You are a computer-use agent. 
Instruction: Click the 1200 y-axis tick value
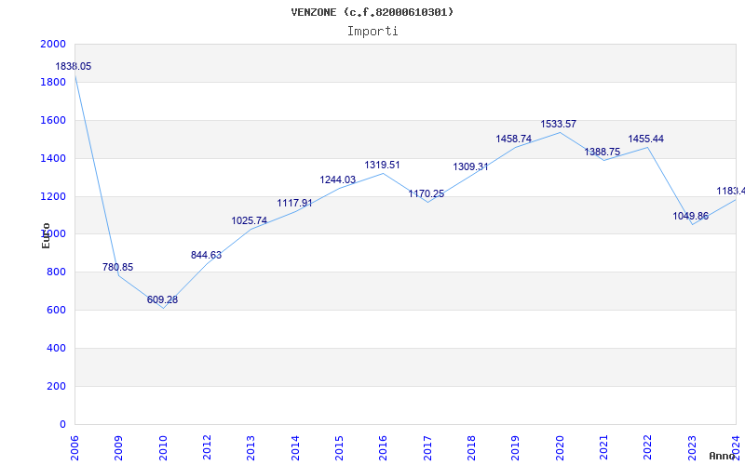point(53,196)
